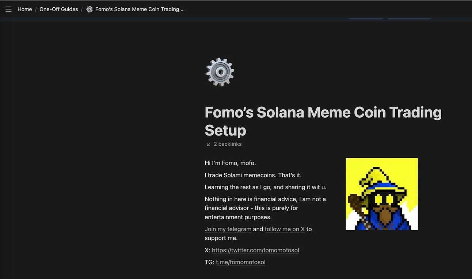This screenshot has height=279, width=472.
Task: Open twitter.com/fomomofosol URL
Action: pyautogui.click(x=255, y=250)
